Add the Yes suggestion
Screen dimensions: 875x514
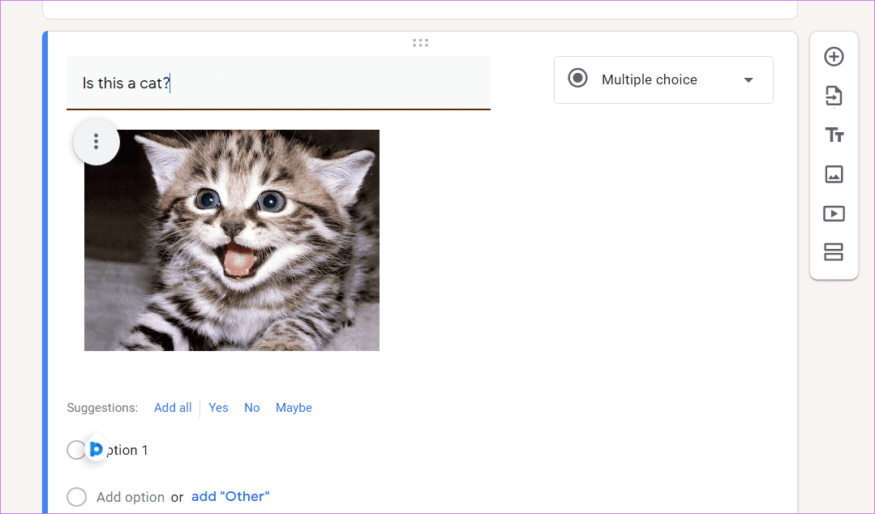218,408
